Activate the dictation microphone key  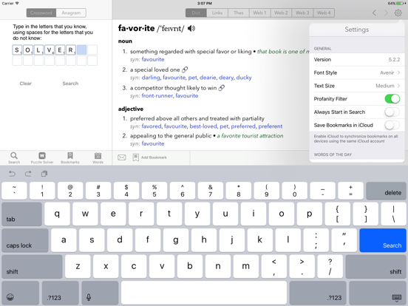coord(100,293)
